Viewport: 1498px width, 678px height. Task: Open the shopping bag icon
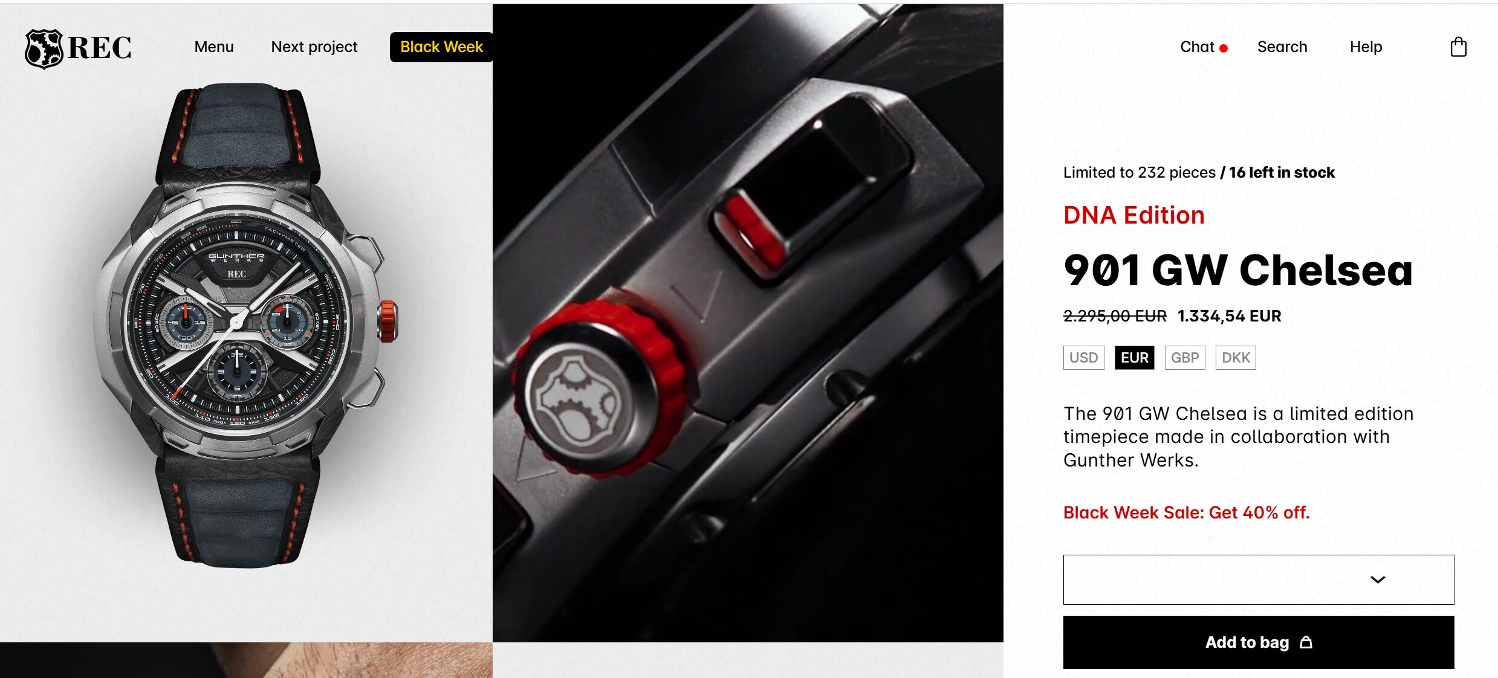1458,47
